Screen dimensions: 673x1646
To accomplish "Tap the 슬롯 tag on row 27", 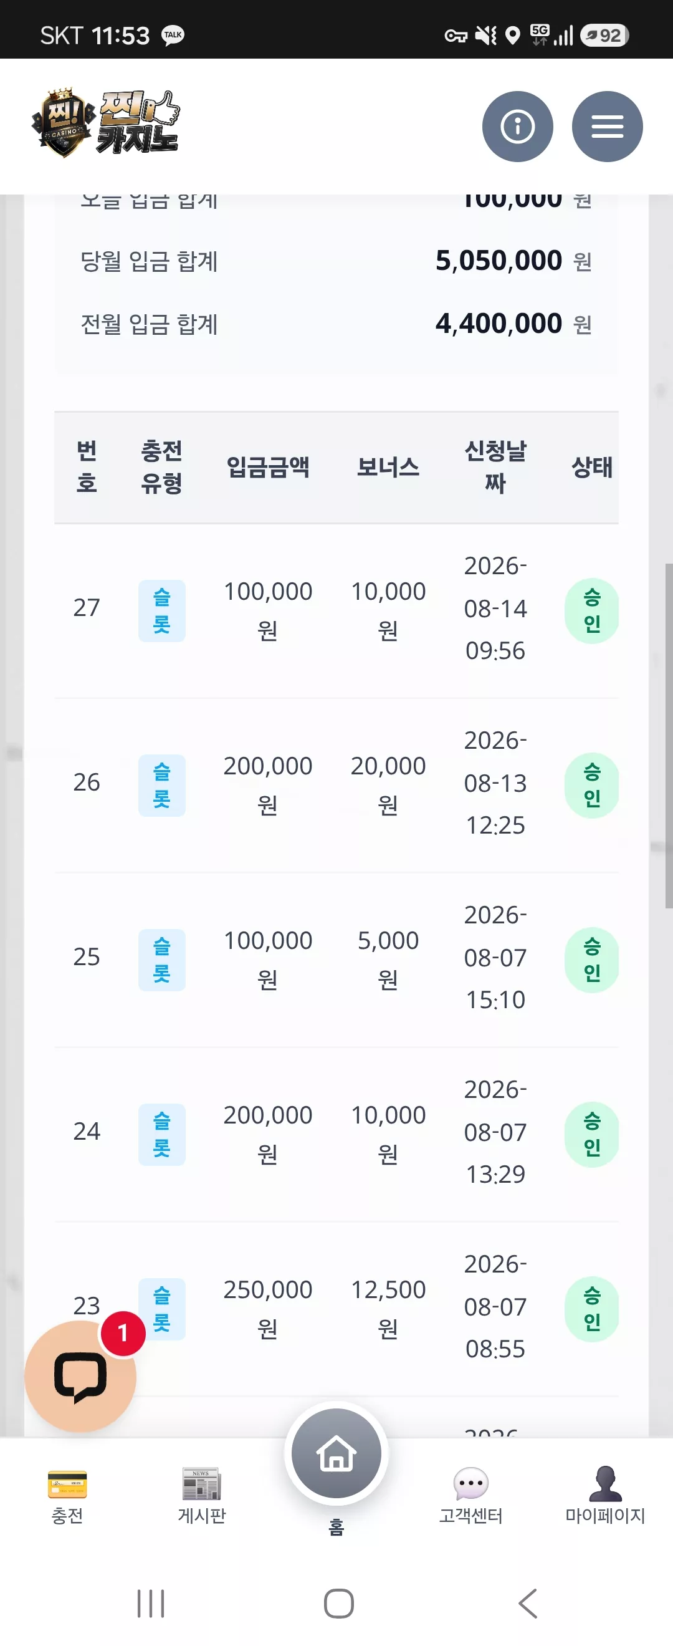I will (x=161, y=611).
